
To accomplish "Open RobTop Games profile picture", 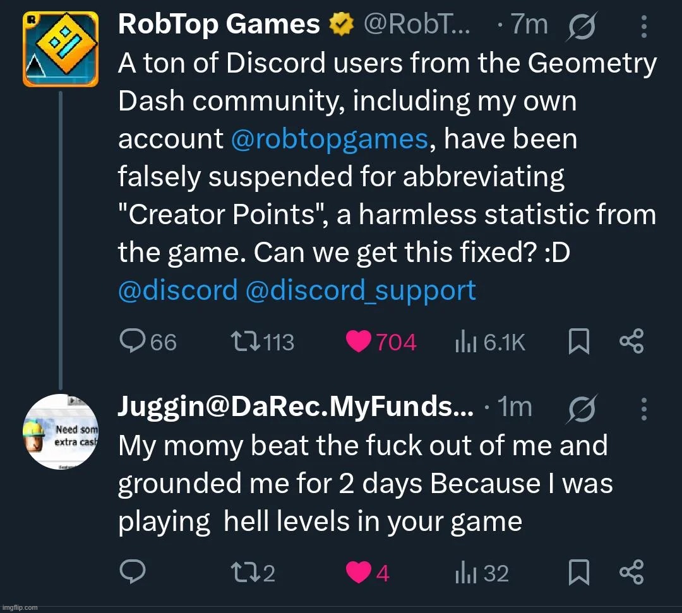I will (61, 49).
